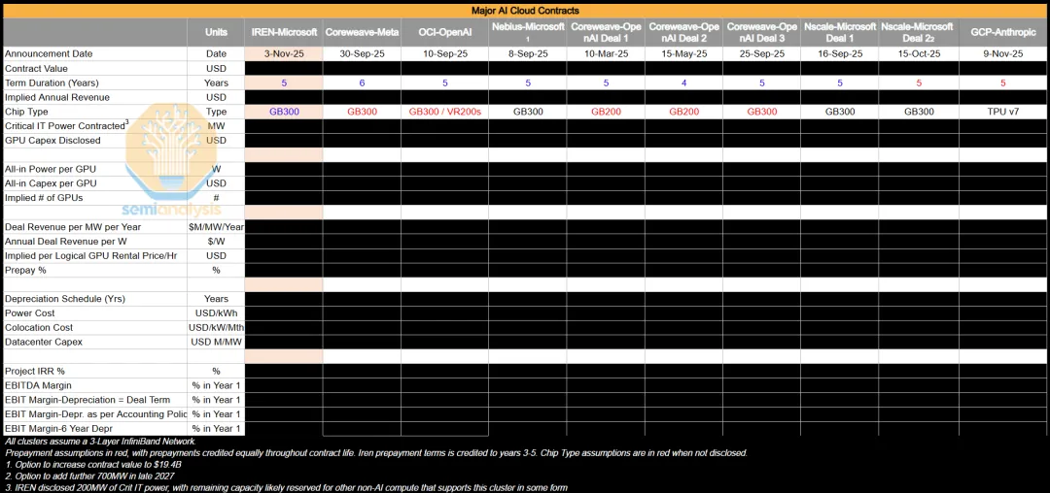
Task: Click IREN-Microsoft term duration '5' cell
Action: tap(284, 82)
